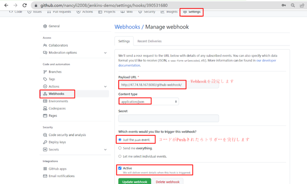Go forward with the browser forward arrow
This screenshot has height=184, width=307.
point(15,5)
